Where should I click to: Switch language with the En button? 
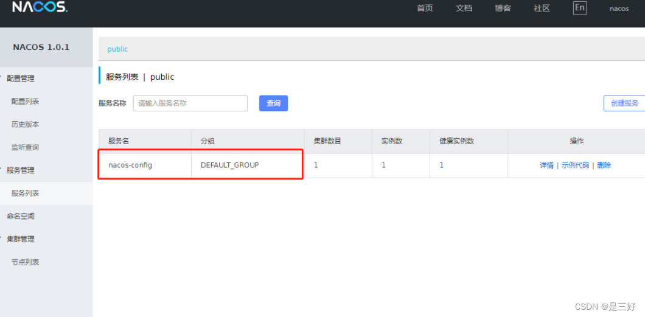tap(580, 8)
